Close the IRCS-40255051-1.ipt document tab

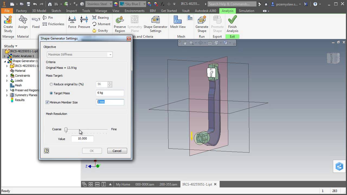(x=215, y=184)
